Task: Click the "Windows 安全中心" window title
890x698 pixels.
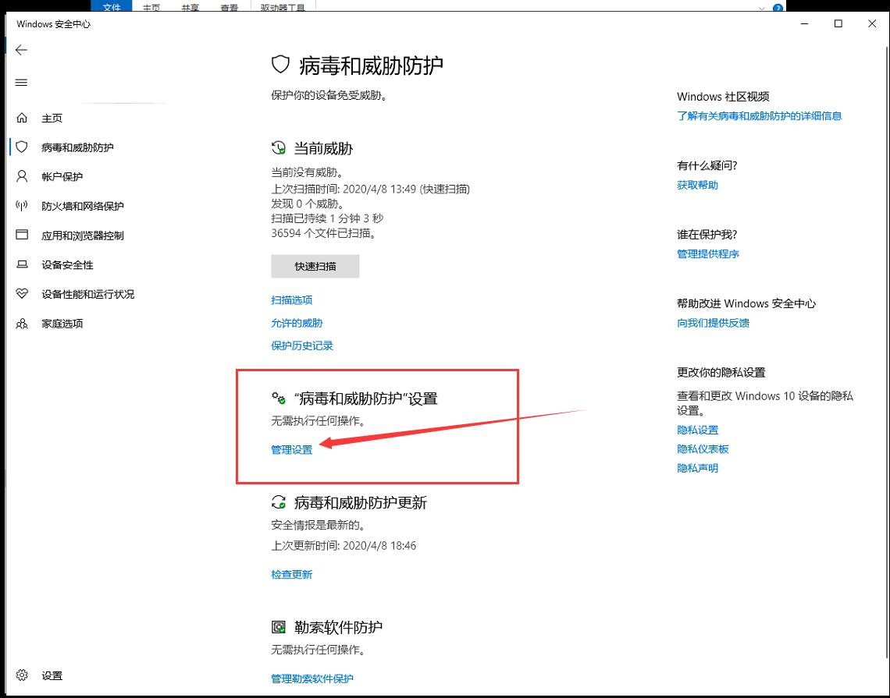Action: pos(53,24)
